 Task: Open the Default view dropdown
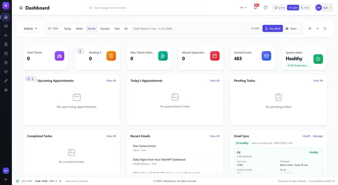[x=31, y=28]
